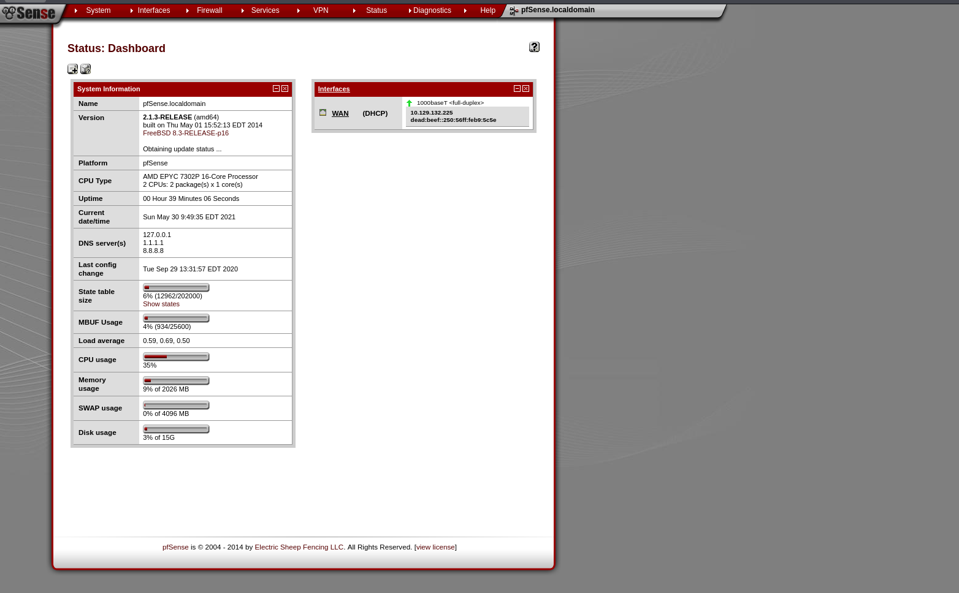Screen dimensions: 959x593
Task: Click the dead:beef IPv6 address
Action: coord(453,120)
